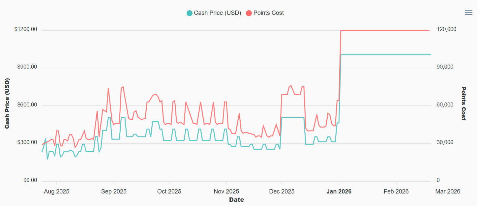This screenshot has height=206, width=477.
Task: Click the red Points Cost legend dot
Action: pos(249,13)
